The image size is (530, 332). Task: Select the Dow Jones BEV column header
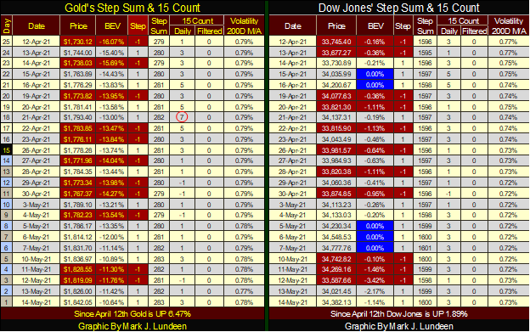click(x=375, y=26)
